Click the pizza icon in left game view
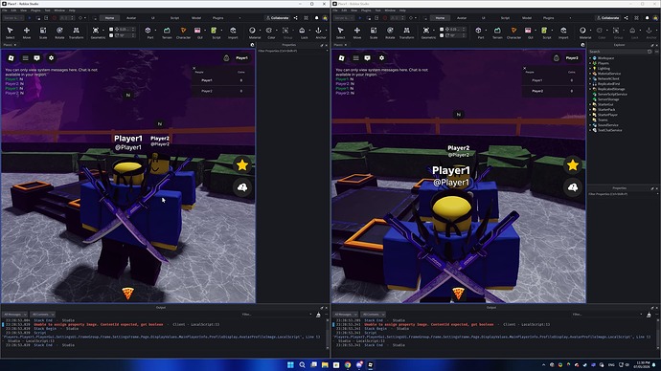Viewport: 661px width, 371px height. pyautogui.click(x=127, y=294)
